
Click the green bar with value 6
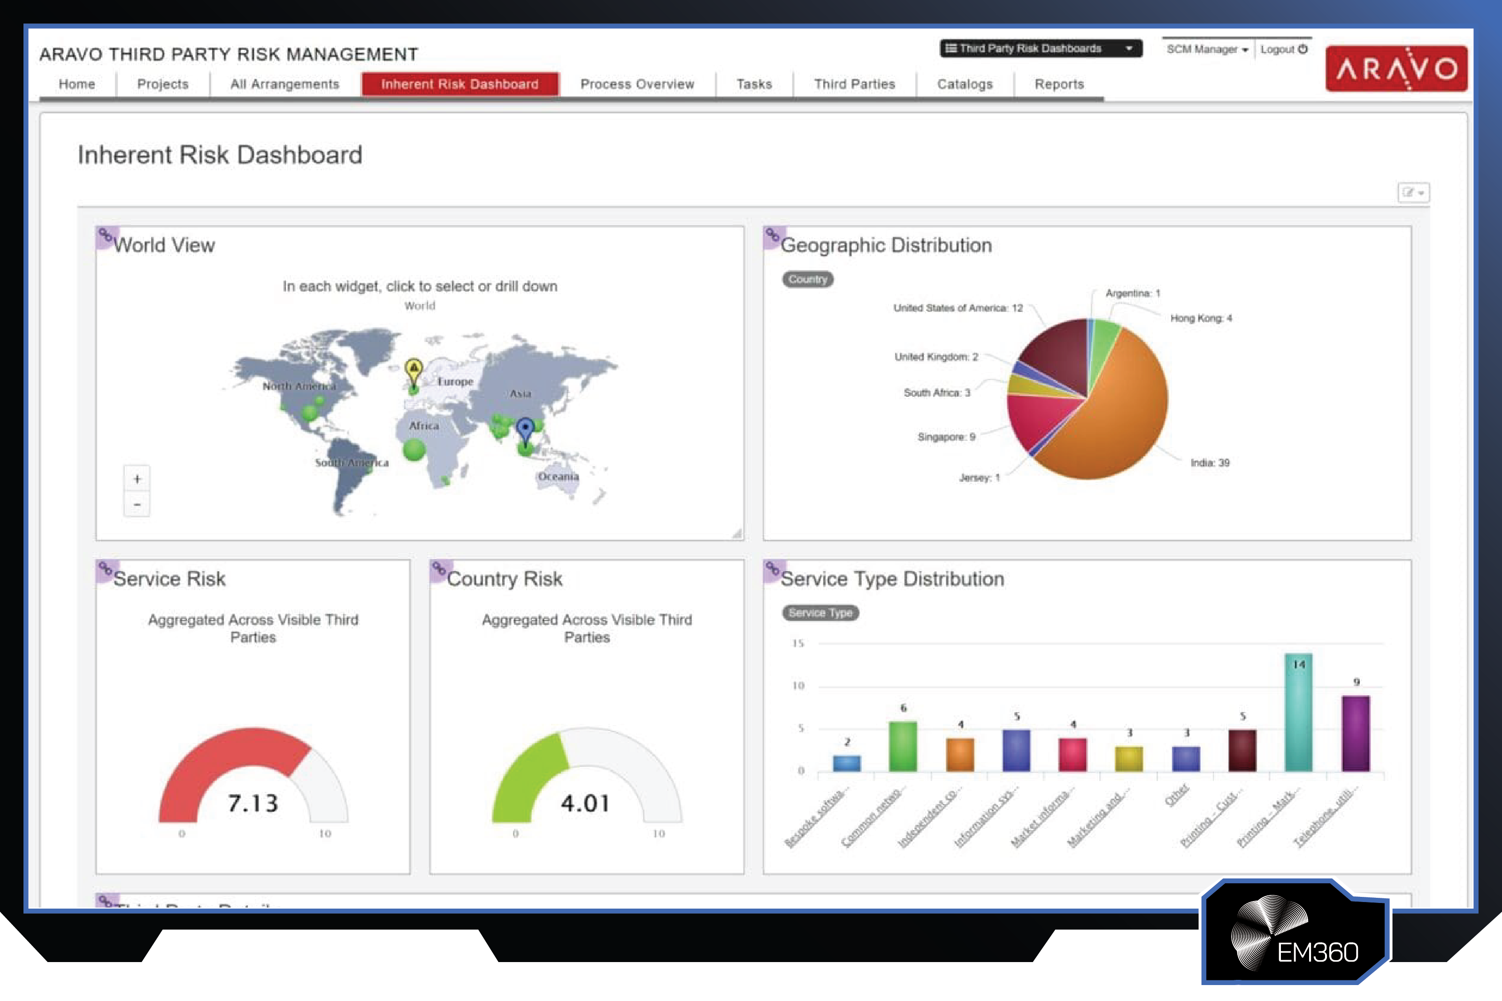pos(903,746)
